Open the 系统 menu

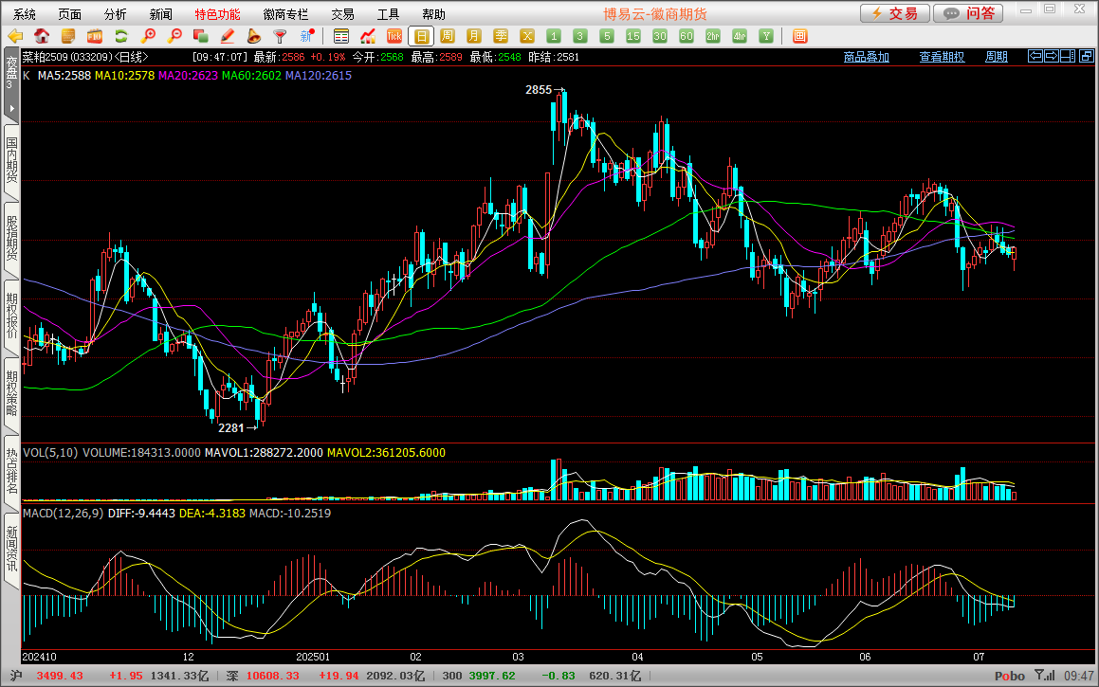coord(25,14)
